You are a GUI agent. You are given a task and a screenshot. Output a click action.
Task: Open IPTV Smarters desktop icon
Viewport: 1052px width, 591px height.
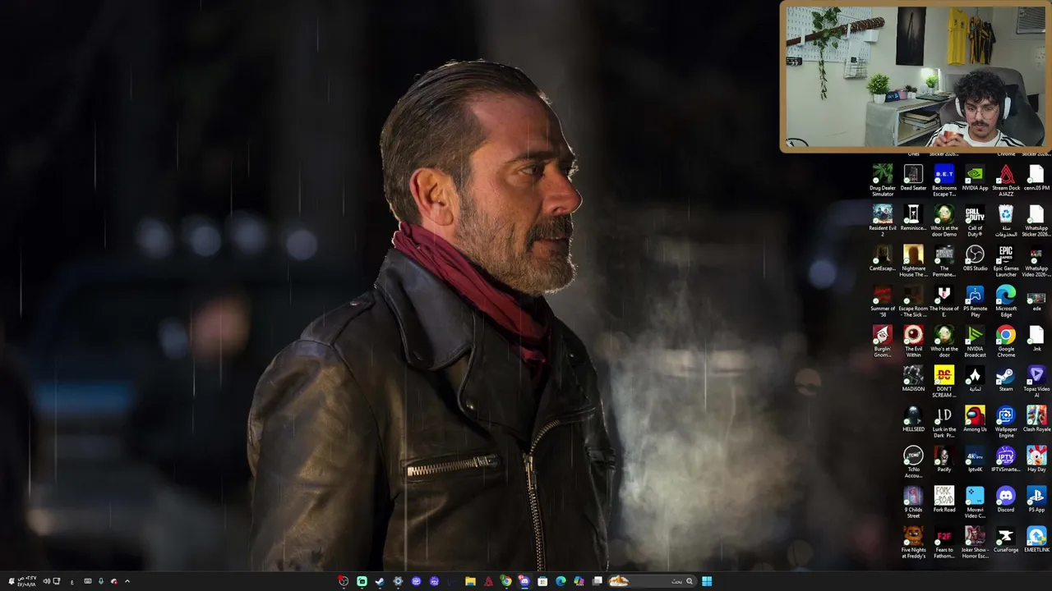pyautogui.click(x=1006, y=459)
